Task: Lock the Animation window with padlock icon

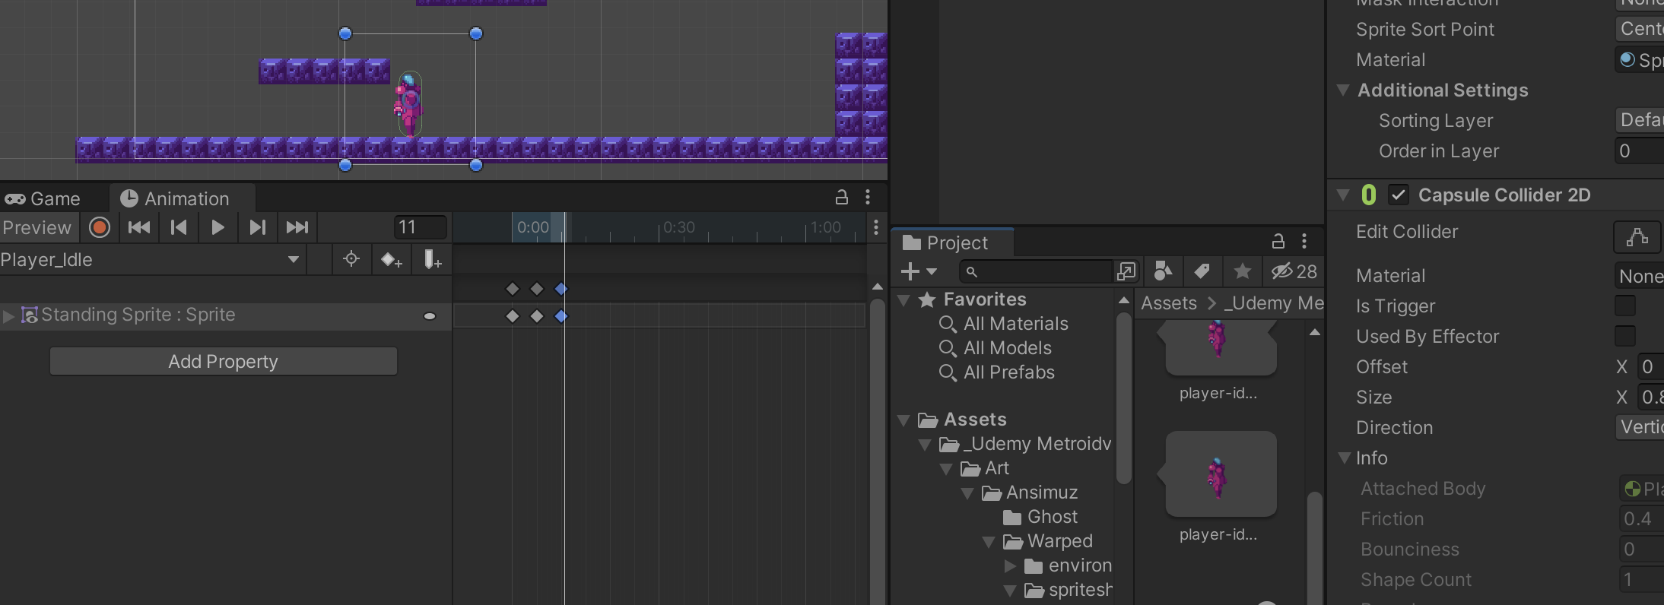Action: click(842, 198)
